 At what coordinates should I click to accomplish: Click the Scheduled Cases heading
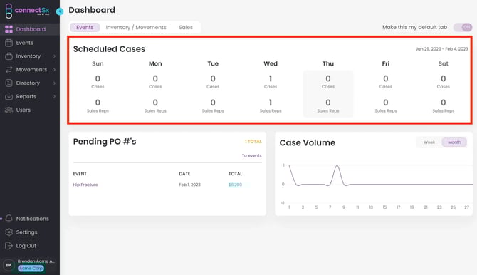109,49
